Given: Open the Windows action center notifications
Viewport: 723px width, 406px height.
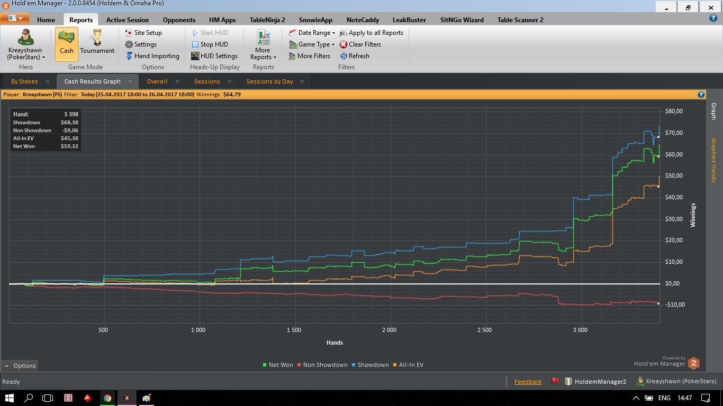Looking at the screenshot, I should 706,398.
